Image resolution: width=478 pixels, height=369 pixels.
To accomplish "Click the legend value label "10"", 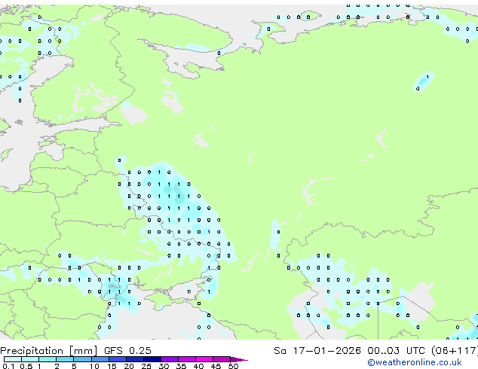I will (x=94, y=366).
